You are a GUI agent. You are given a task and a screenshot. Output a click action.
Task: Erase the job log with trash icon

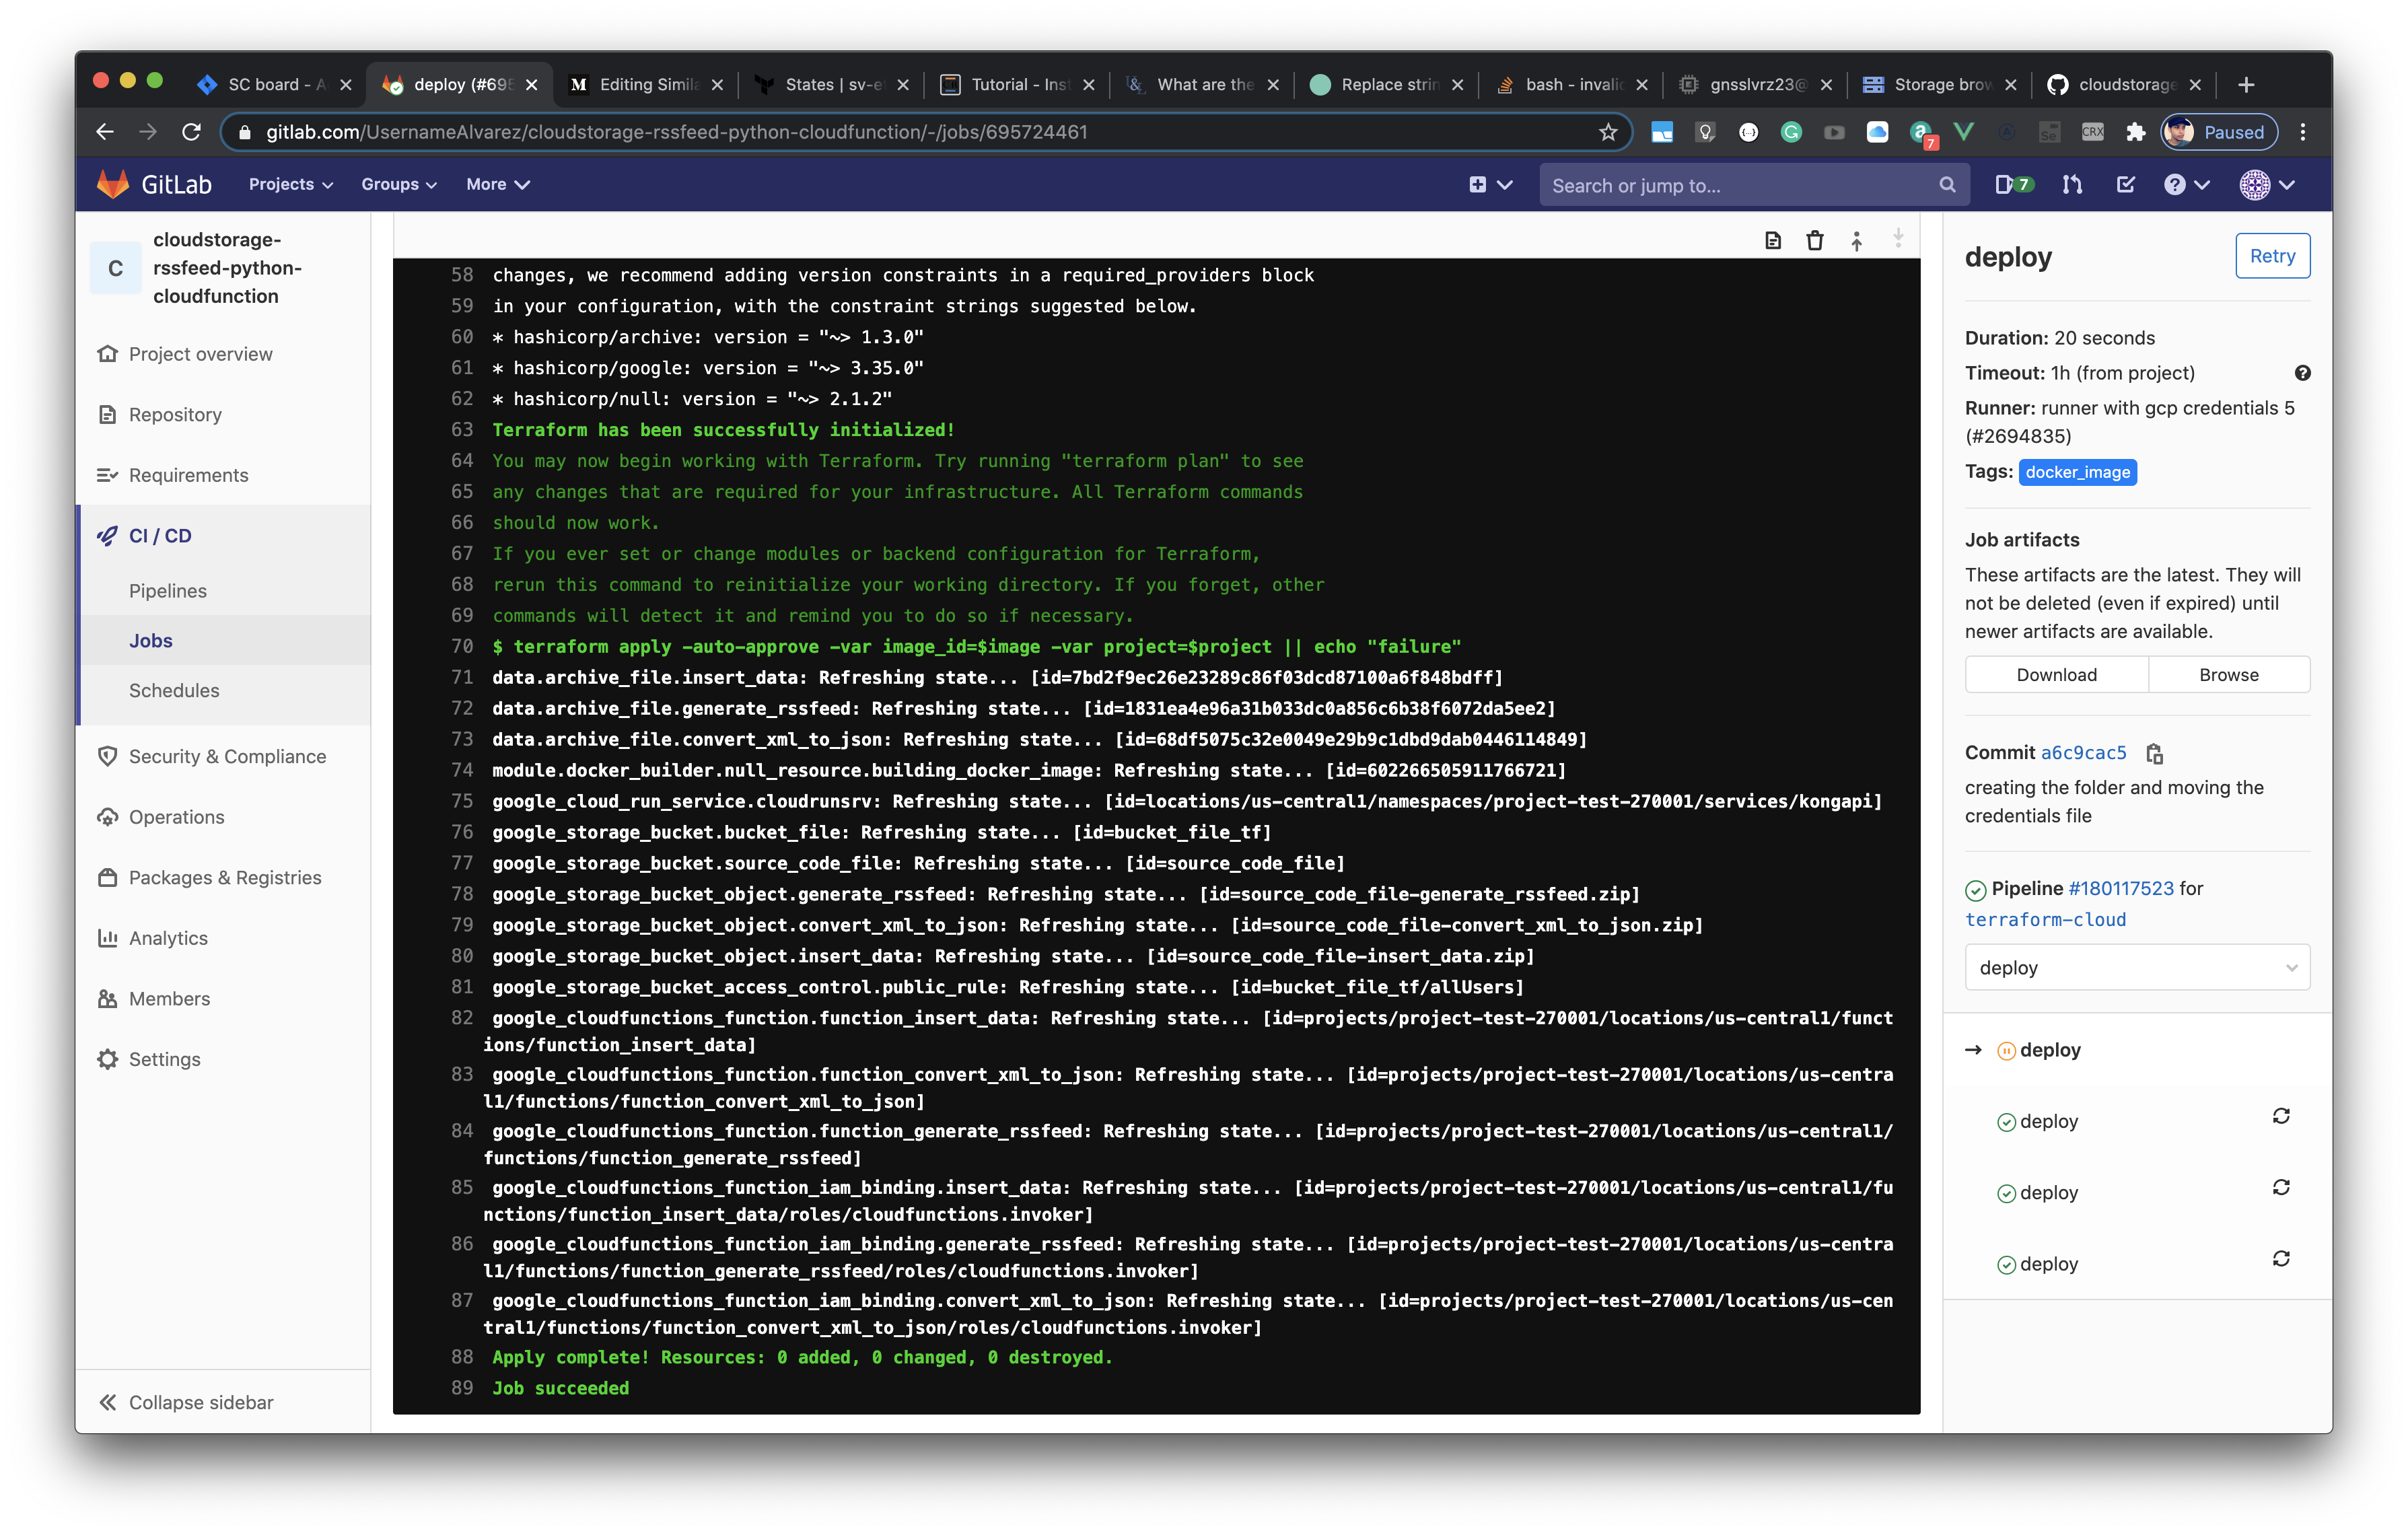[1814, 241]
